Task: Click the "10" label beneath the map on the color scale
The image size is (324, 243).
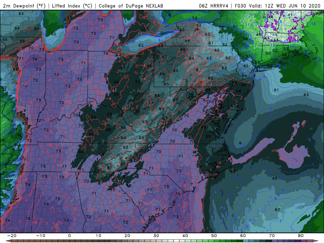Action: pyautogui.click(x=98, y=236)
